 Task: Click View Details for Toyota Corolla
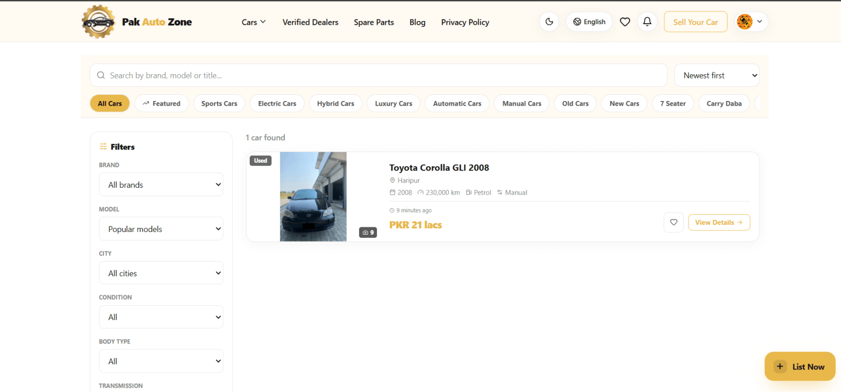(719, 223)
